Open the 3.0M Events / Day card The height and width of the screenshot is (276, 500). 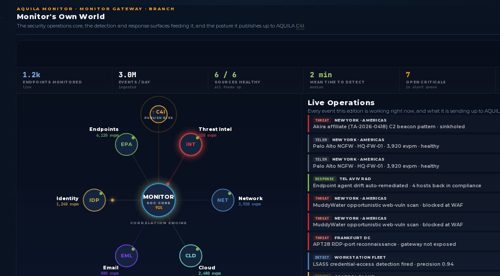point(160,80)
